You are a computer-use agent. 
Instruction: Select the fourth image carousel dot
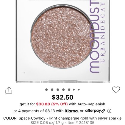63,90
